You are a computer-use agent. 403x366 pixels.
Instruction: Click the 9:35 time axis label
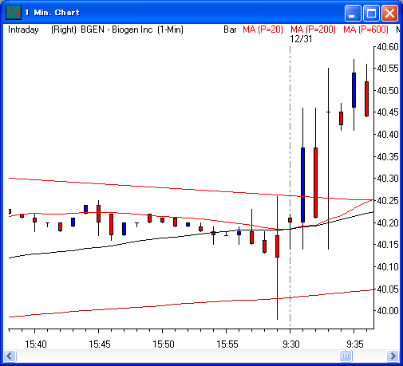(x=355, y=344)
